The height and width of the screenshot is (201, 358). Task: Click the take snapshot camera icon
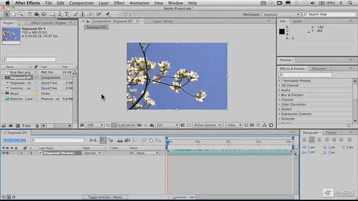(x=139, y=125)
